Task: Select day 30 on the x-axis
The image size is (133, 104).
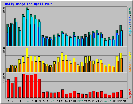Action: point(121,101)
